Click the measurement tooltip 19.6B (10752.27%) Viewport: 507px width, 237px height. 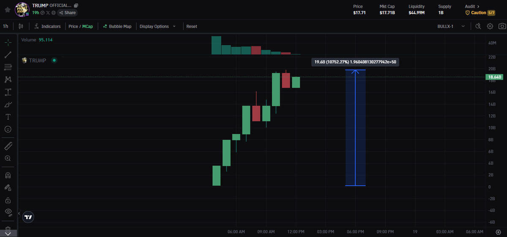tap(355, 62)
